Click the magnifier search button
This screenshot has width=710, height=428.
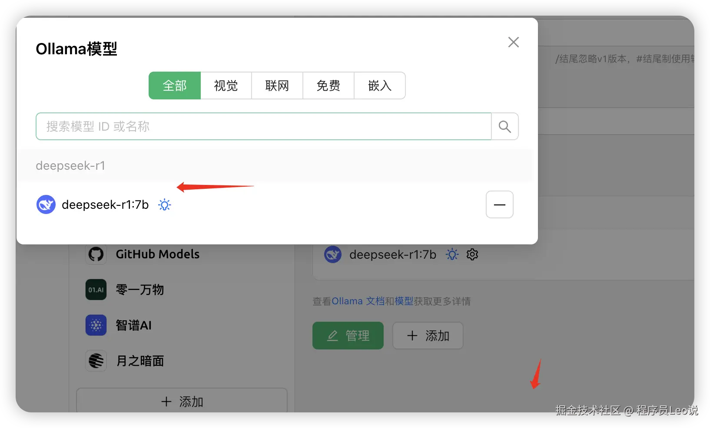click(505, 126)
